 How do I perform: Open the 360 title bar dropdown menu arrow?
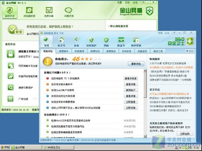(x=174, y=33)
